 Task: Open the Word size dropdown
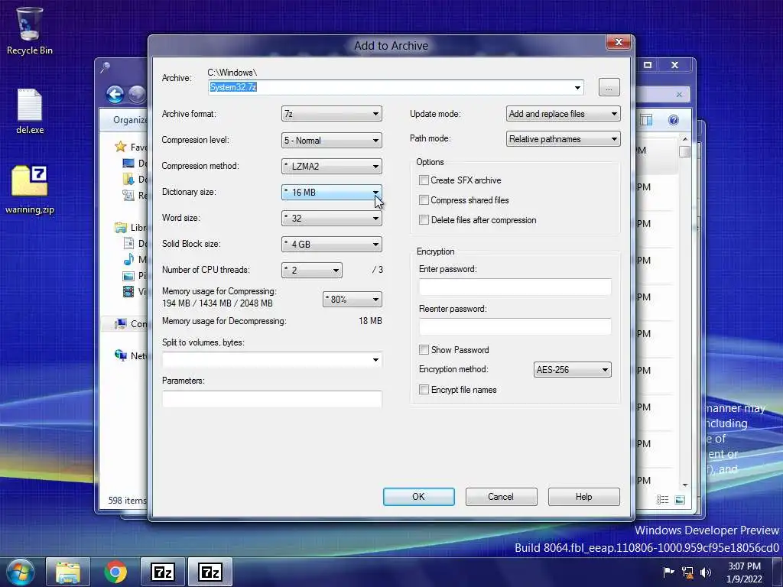[332, 218]
